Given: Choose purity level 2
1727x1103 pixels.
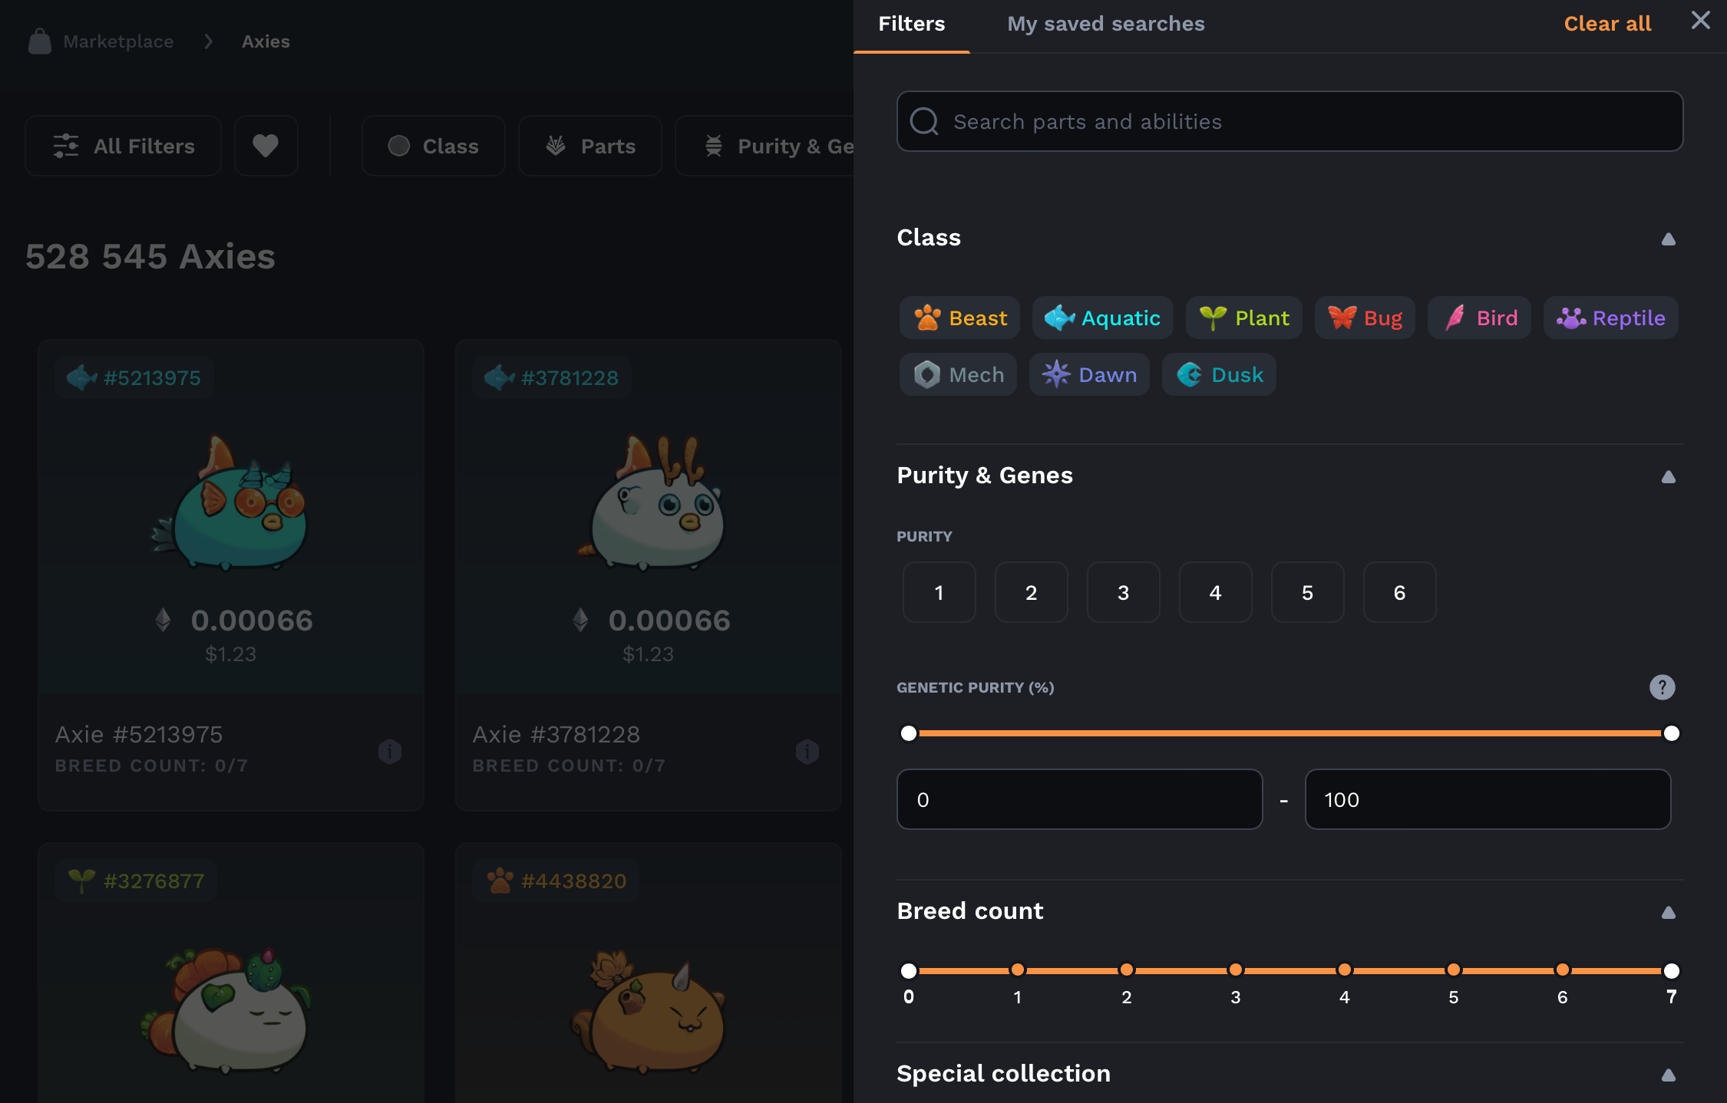Looking at the screenshot, I should pyautogui.click(x=1032, y=592).
